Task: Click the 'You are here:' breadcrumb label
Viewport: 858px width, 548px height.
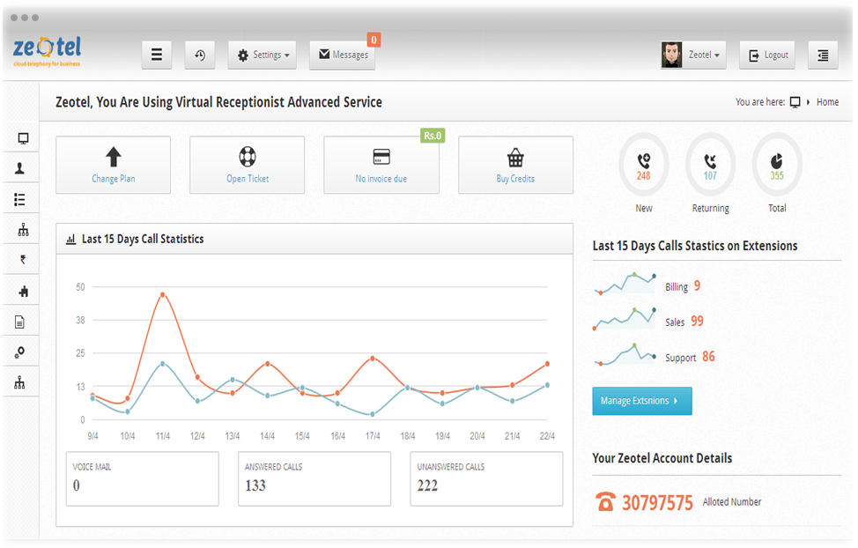Action: (760, 102)
